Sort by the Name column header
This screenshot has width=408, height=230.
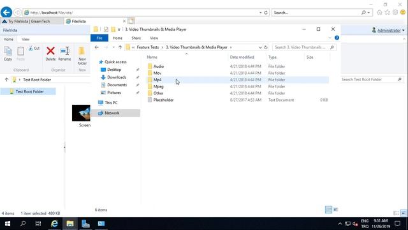(x=152, y=57)
